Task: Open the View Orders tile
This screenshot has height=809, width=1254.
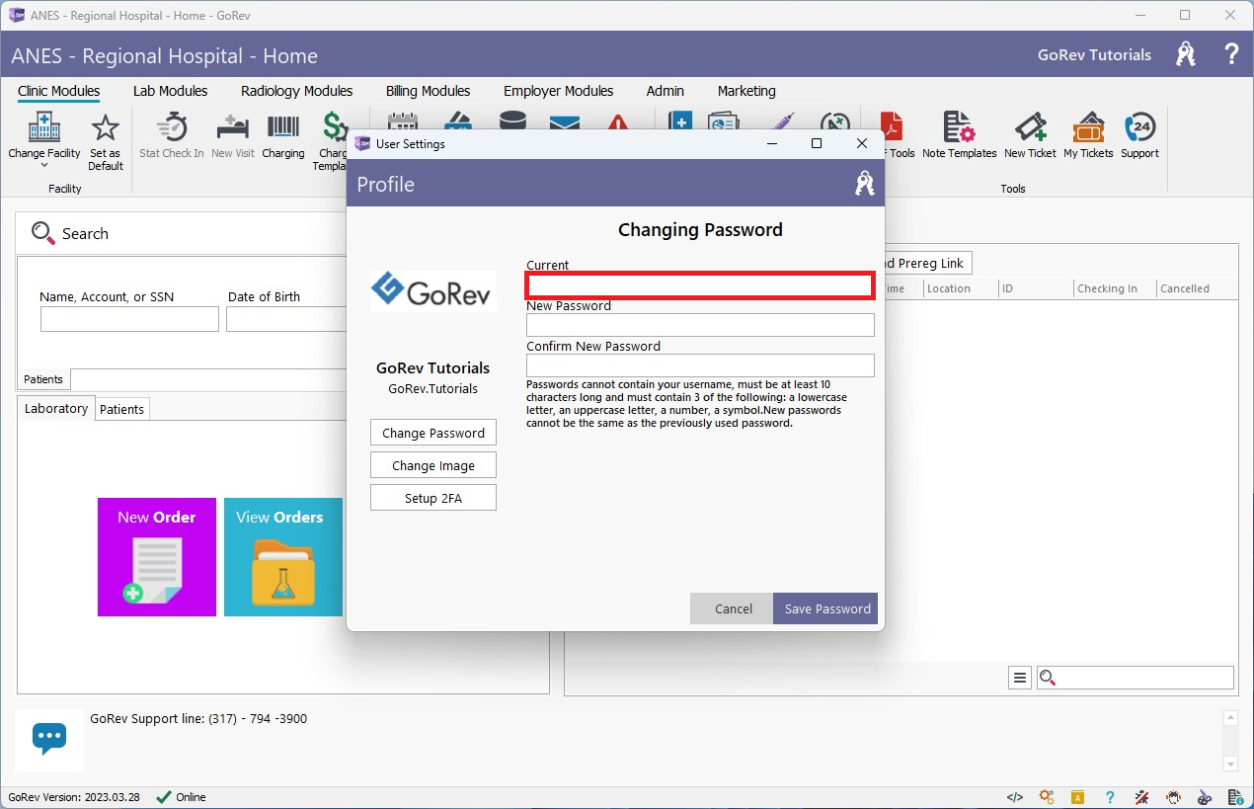Action: point(283,557)
